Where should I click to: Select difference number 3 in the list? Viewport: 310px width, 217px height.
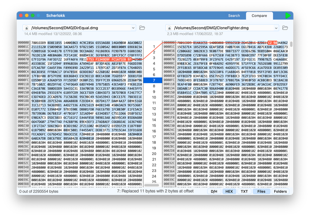(154, 58)
